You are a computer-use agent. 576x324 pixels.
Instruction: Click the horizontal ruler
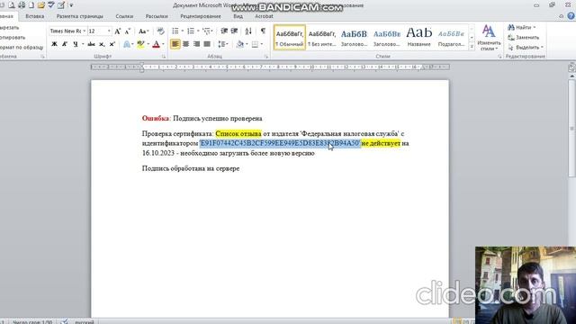point(270,67)
